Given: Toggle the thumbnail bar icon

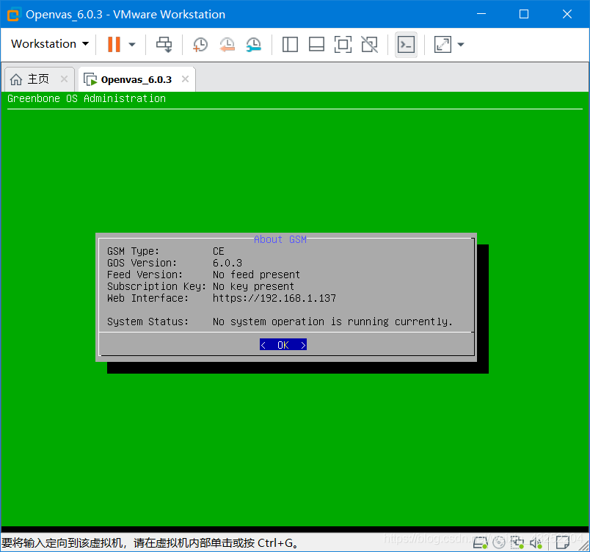Looking at the screenshot, I should pos(316,44).
